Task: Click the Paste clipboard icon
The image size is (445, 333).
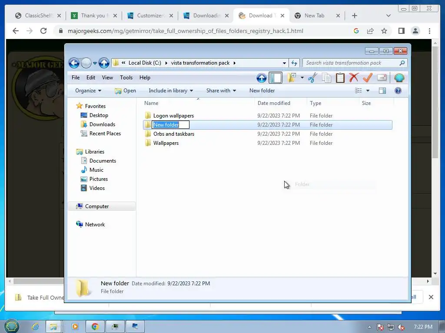Action: point(340,78)
